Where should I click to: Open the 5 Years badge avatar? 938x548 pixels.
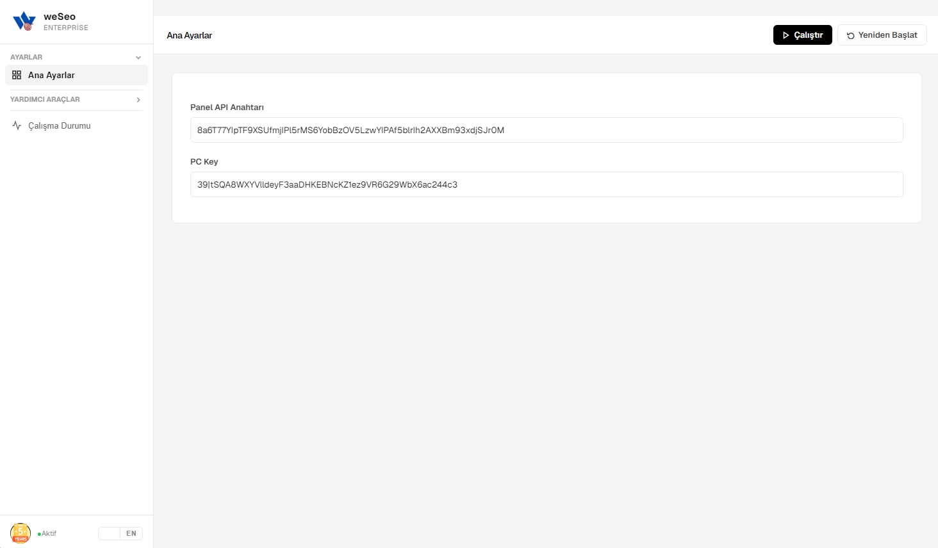click(21, 533)
